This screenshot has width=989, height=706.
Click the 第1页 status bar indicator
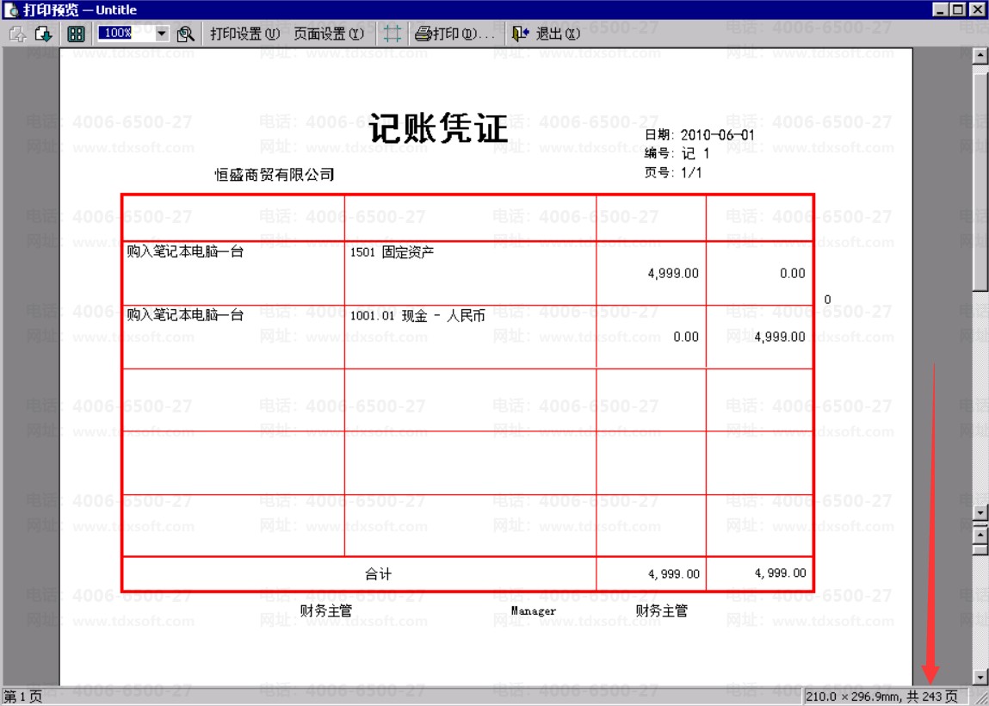[24, 697]
